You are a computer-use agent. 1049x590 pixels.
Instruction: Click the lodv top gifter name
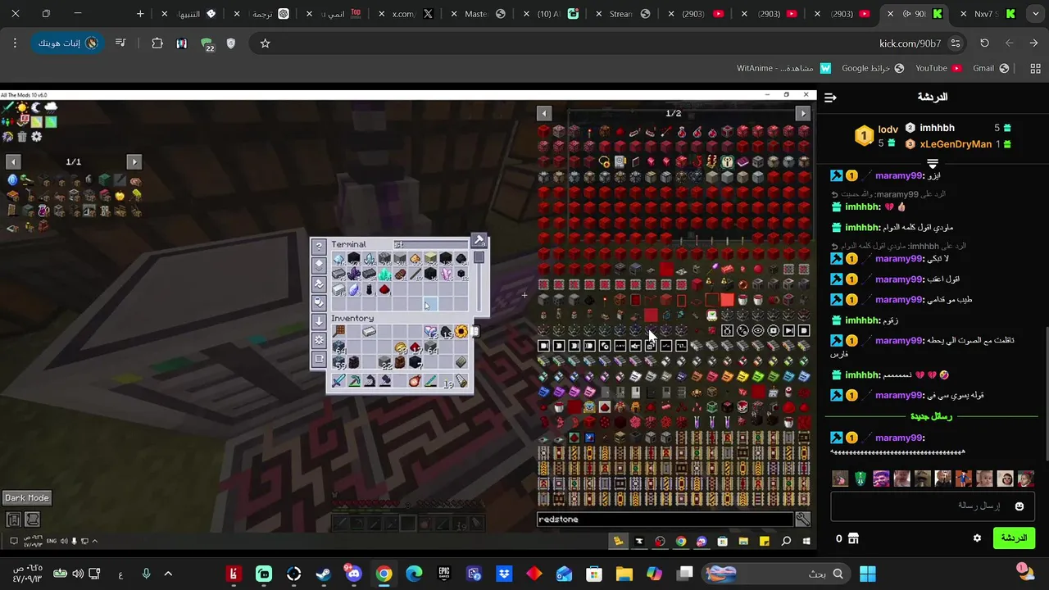888,129
